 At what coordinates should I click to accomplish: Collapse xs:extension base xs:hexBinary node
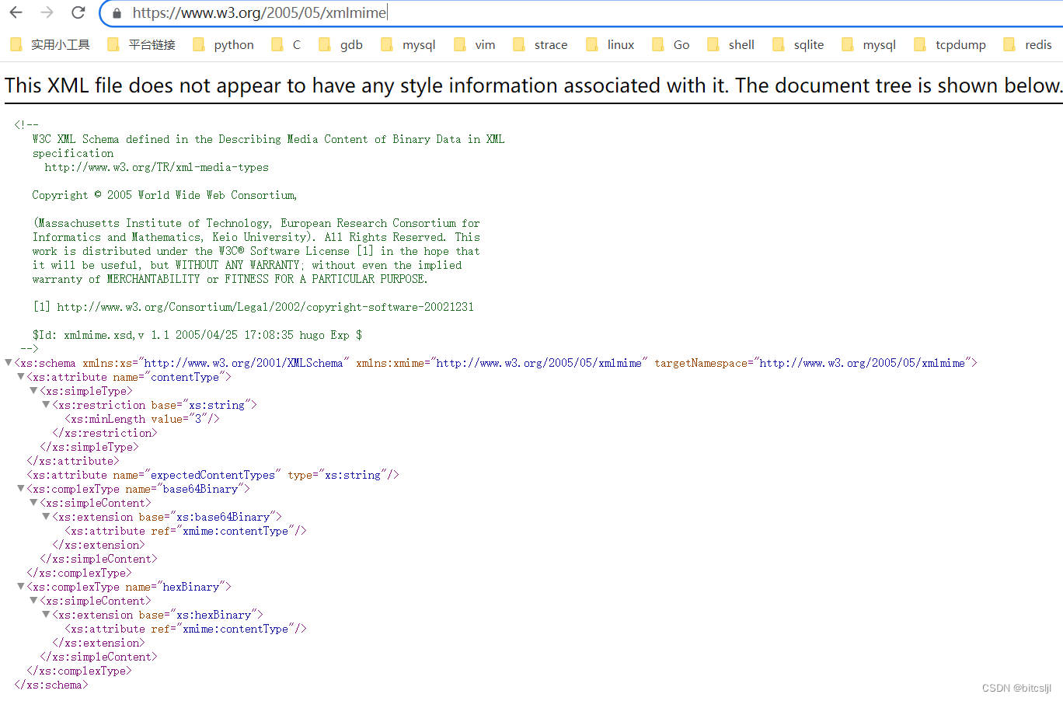pyautogui.click(x=46, y=615)
